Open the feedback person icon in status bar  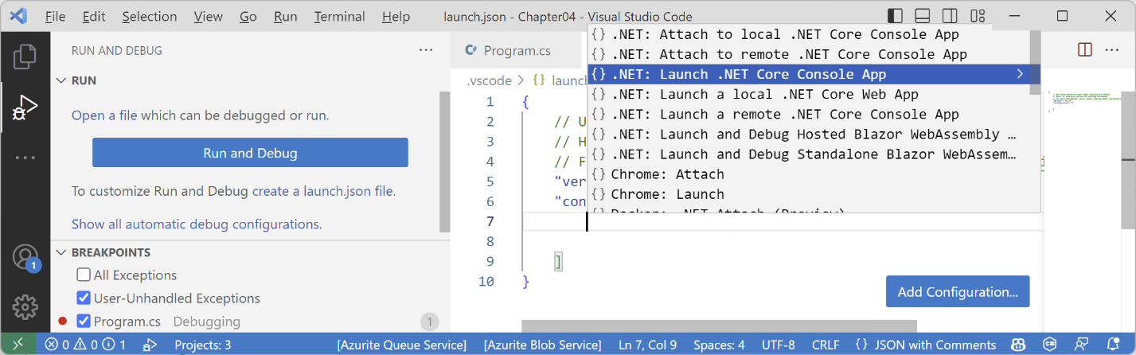pyautogui.click(x=1079, y=345)
